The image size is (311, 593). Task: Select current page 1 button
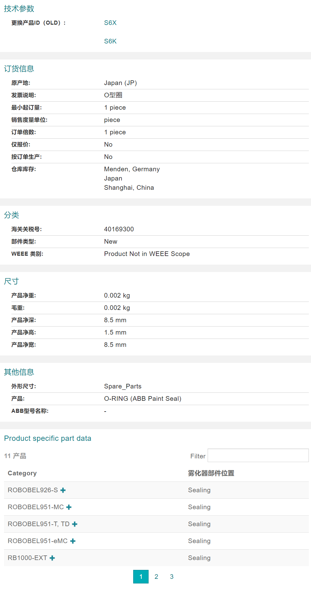coord(141,577)
